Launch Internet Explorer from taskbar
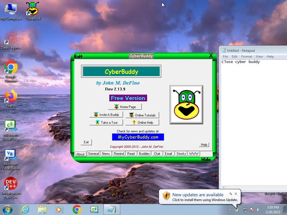The height and width of the screenshot is (215, 287). [x=25, y=209]
